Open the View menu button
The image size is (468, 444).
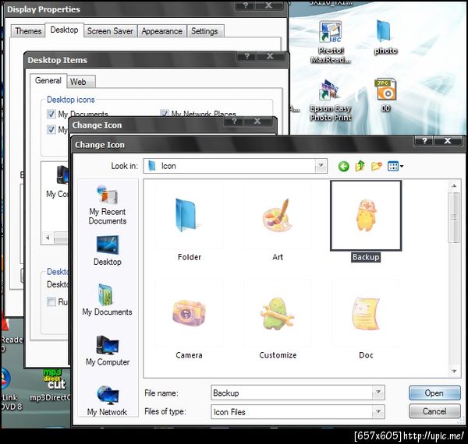pos(395,166)
